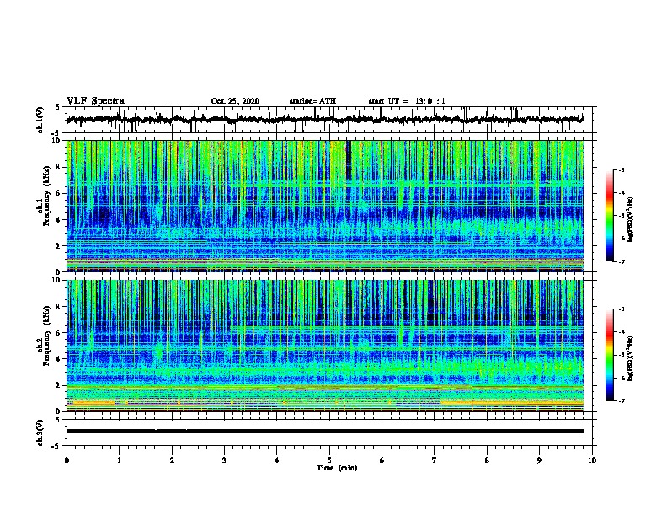The width and height of the screenshot is (667, 516).
Task: Click time axis tick label "2"
Action: (x=172, y=460)
